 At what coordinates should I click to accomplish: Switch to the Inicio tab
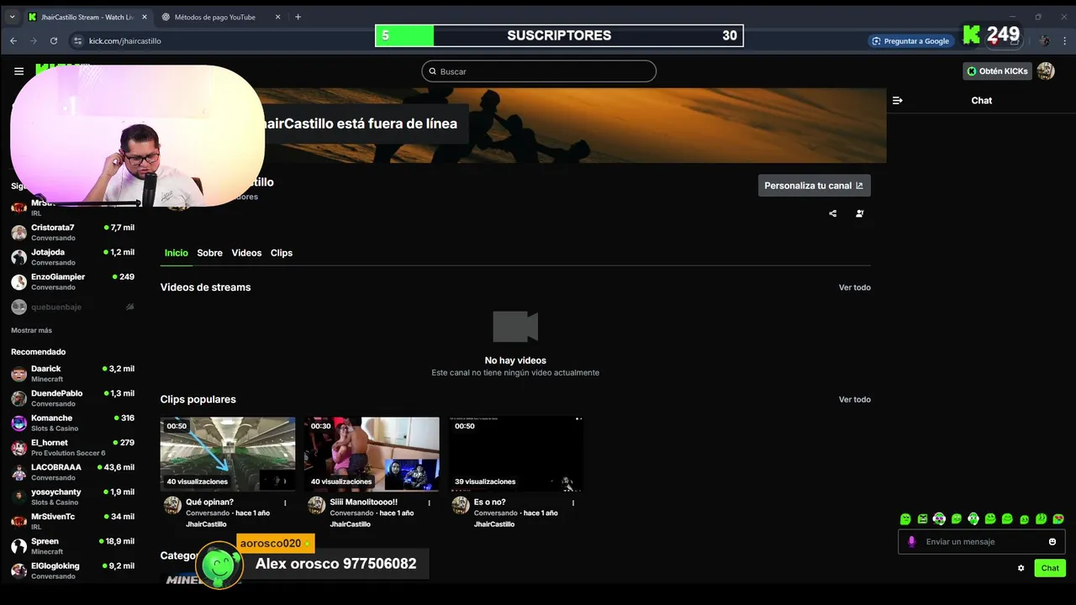[177, 253]
